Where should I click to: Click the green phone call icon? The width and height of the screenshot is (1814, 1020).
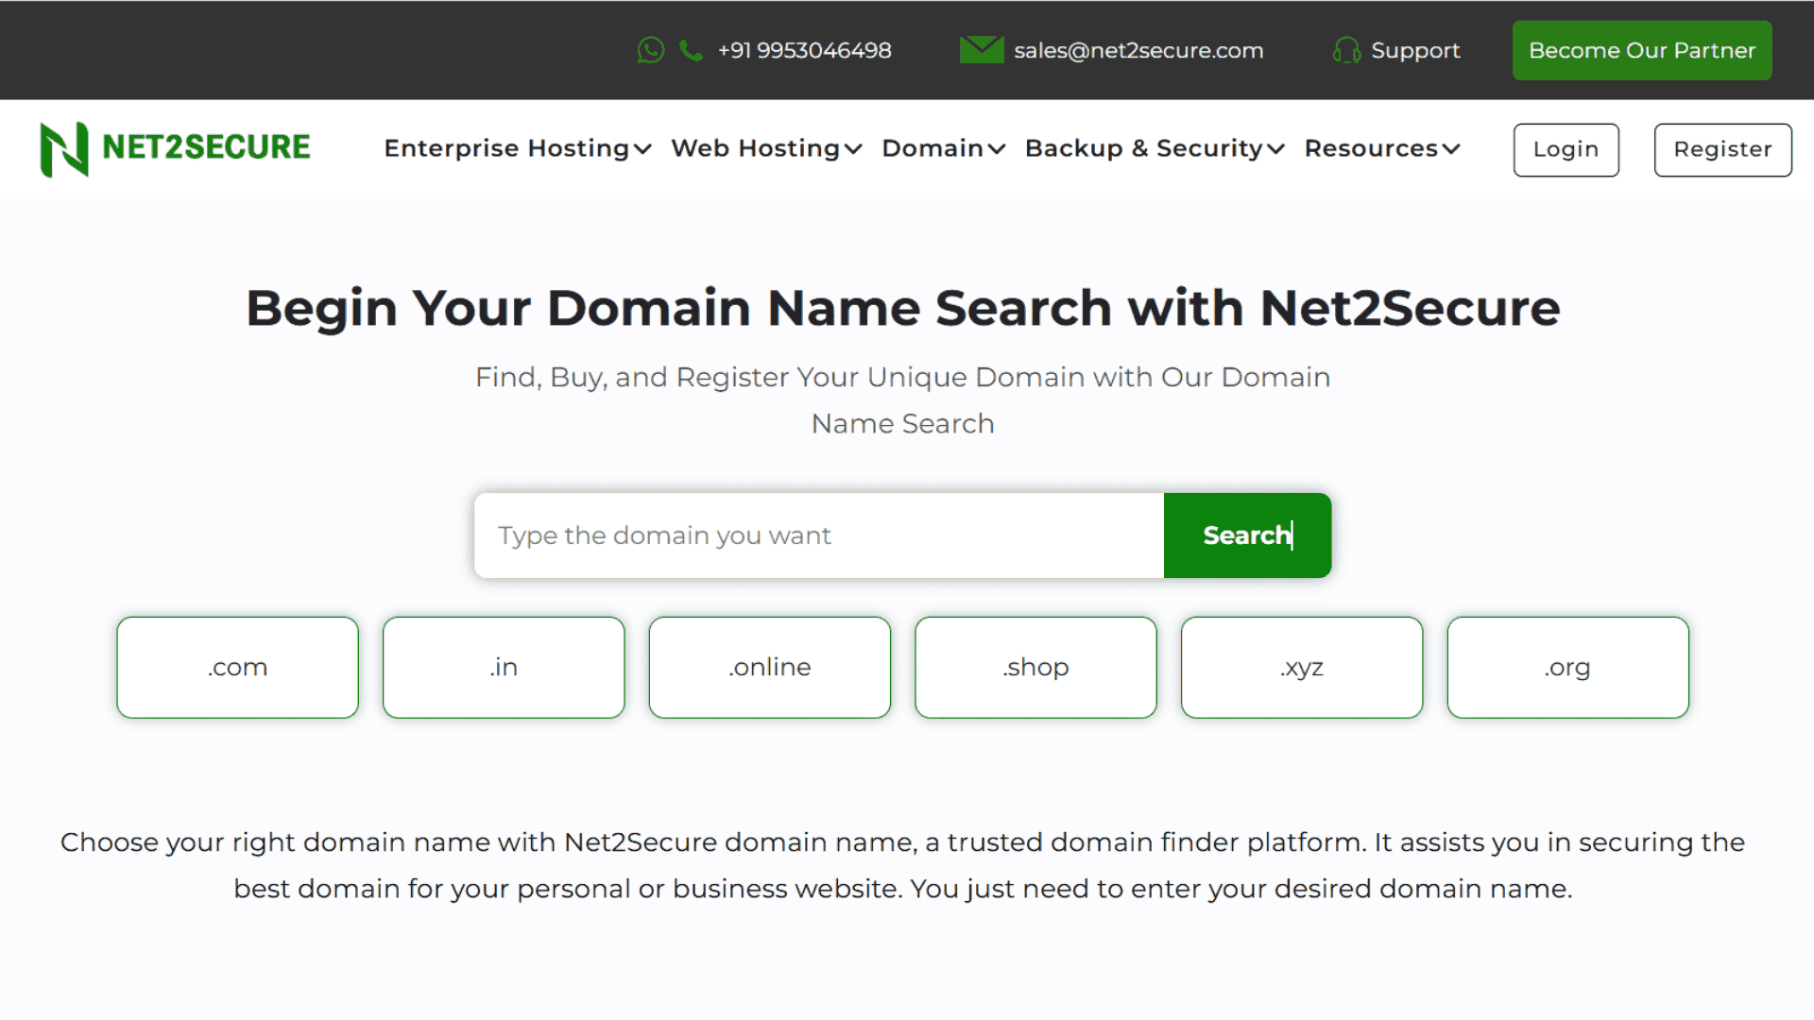[691, 50]
